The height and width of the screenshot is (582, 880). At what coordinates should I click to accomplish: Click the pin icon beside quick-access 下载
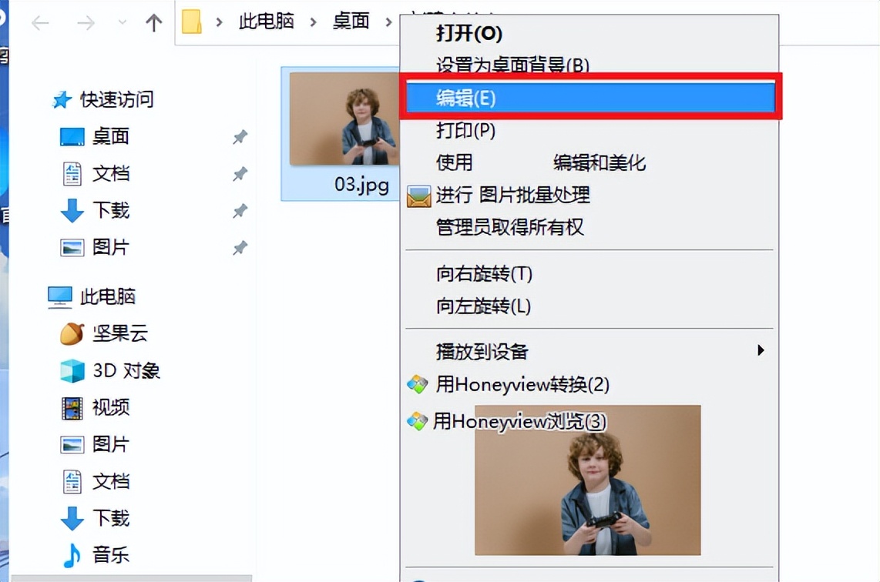tap(240, 211)
